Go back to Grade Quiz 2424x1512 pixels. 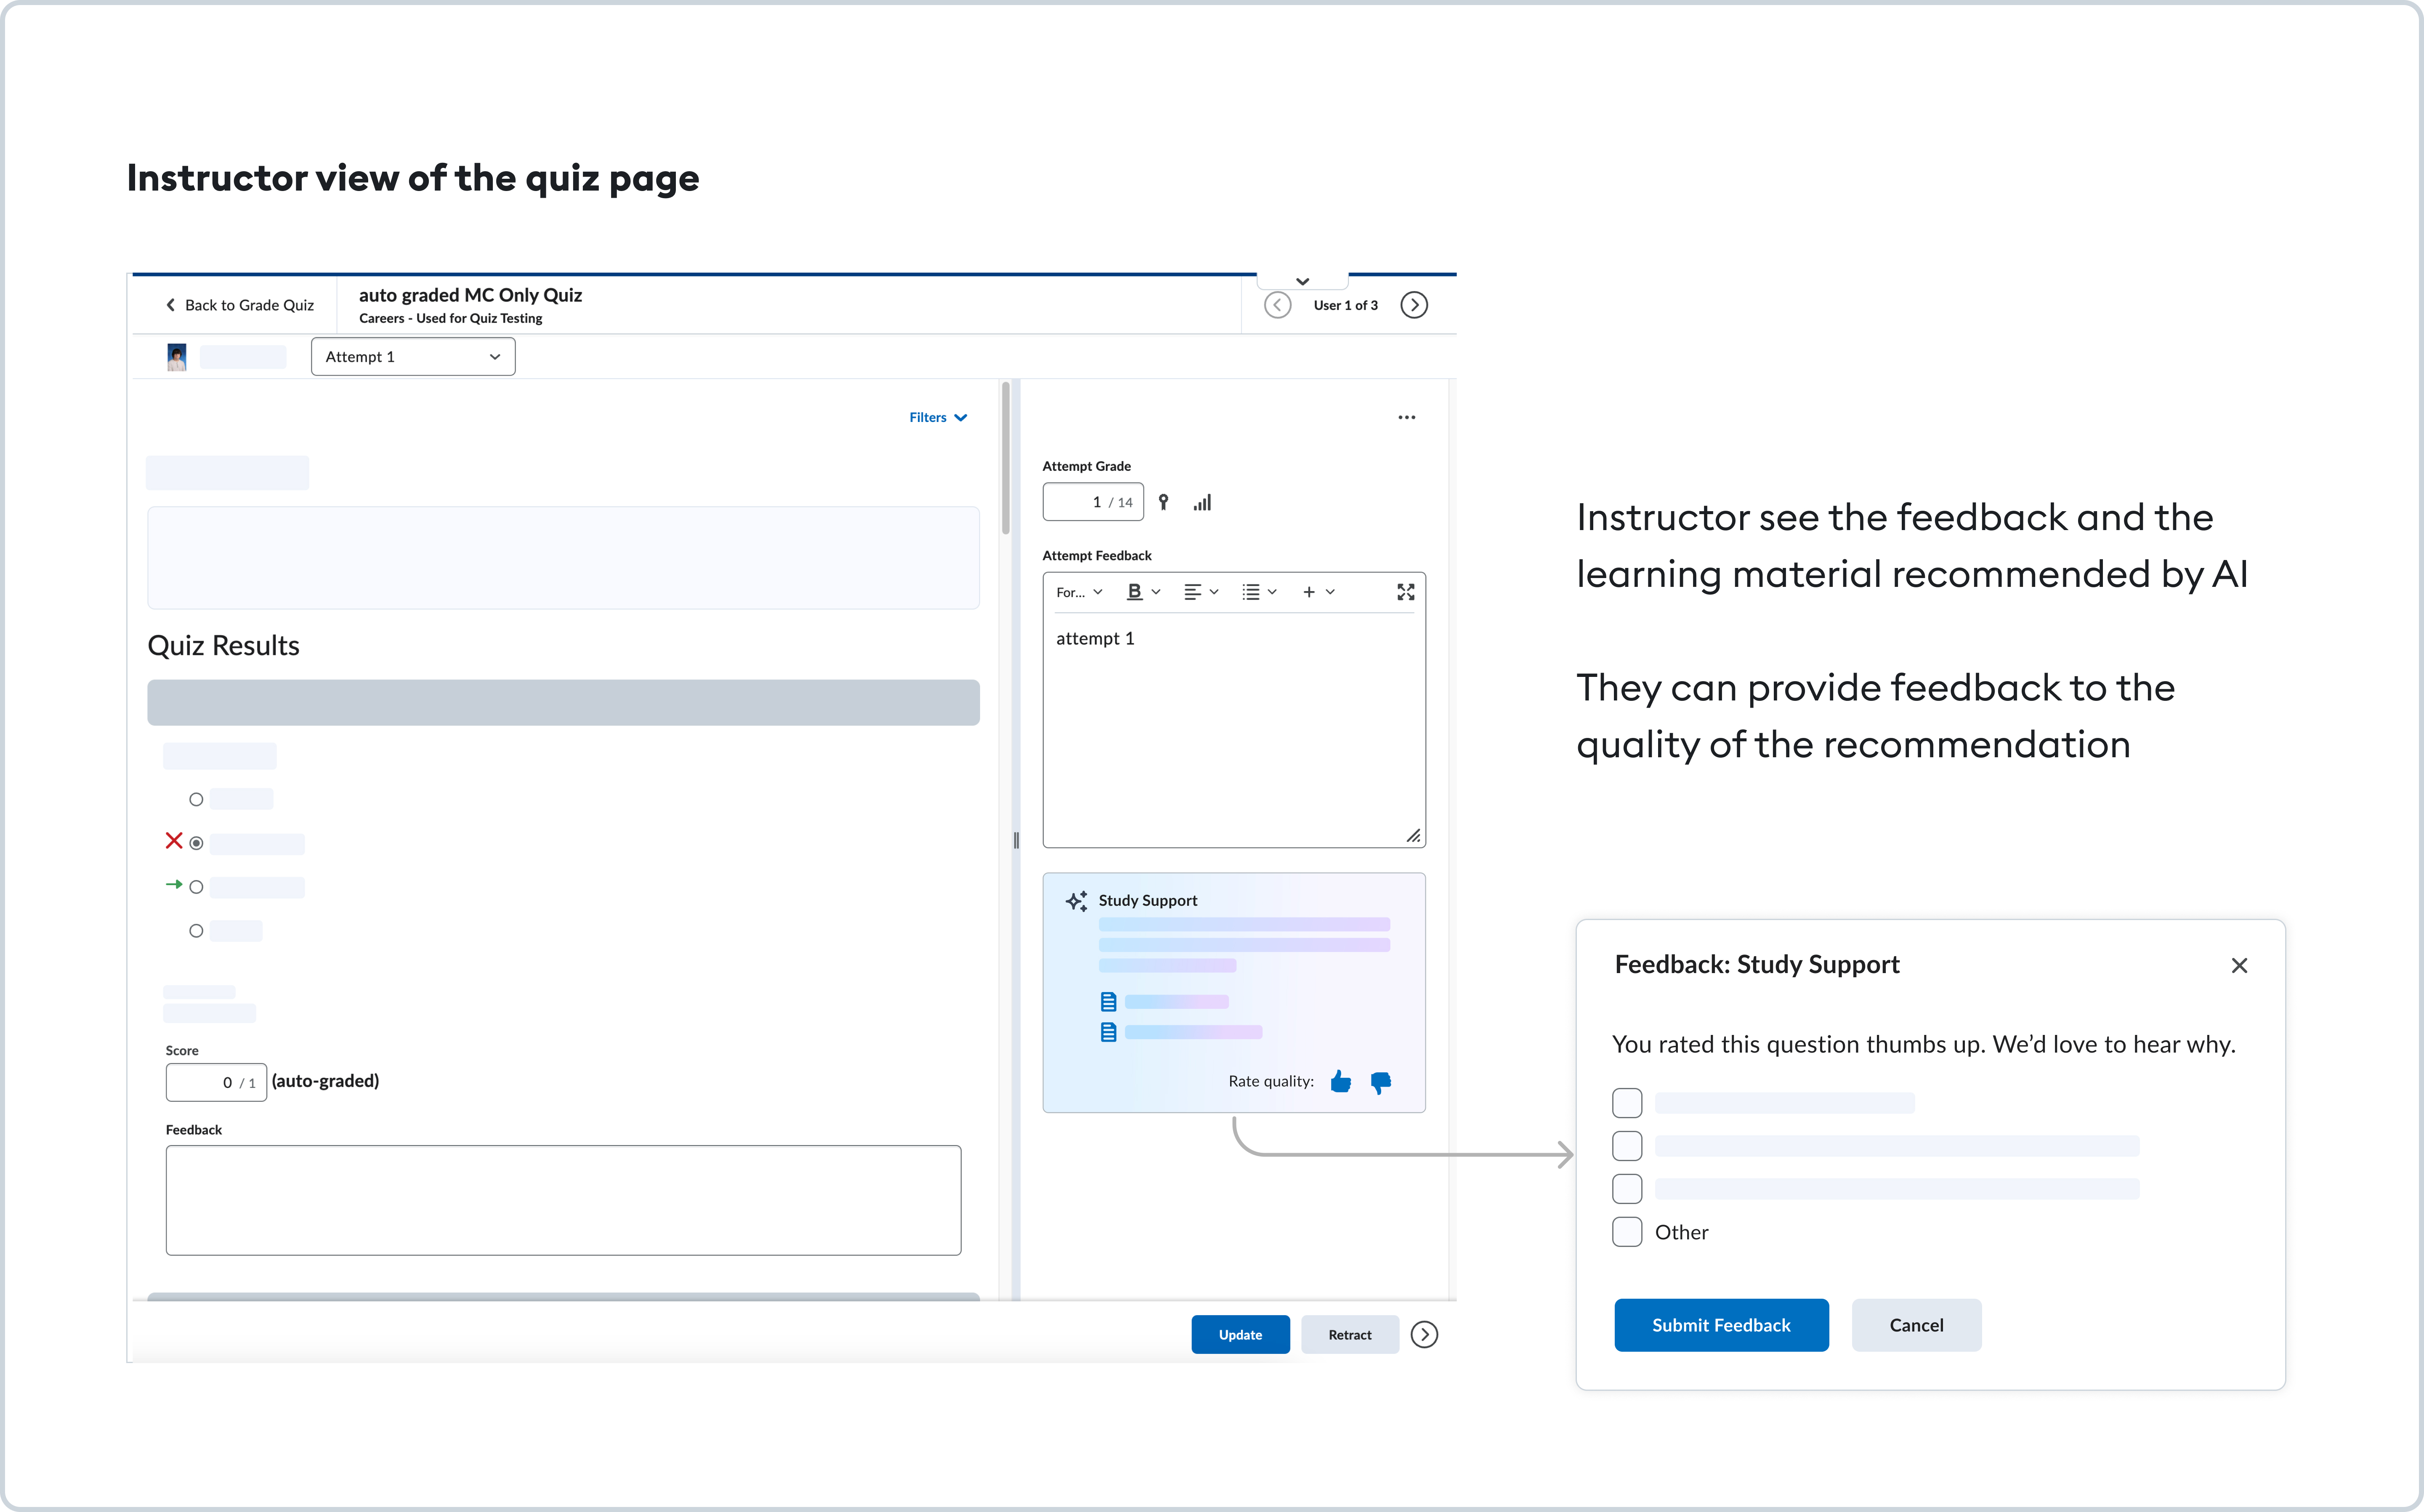coord(240,305)
